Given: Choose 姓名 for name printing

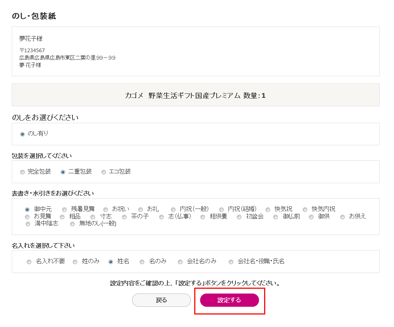Looking at the screenshot, I should coord(111,262).
